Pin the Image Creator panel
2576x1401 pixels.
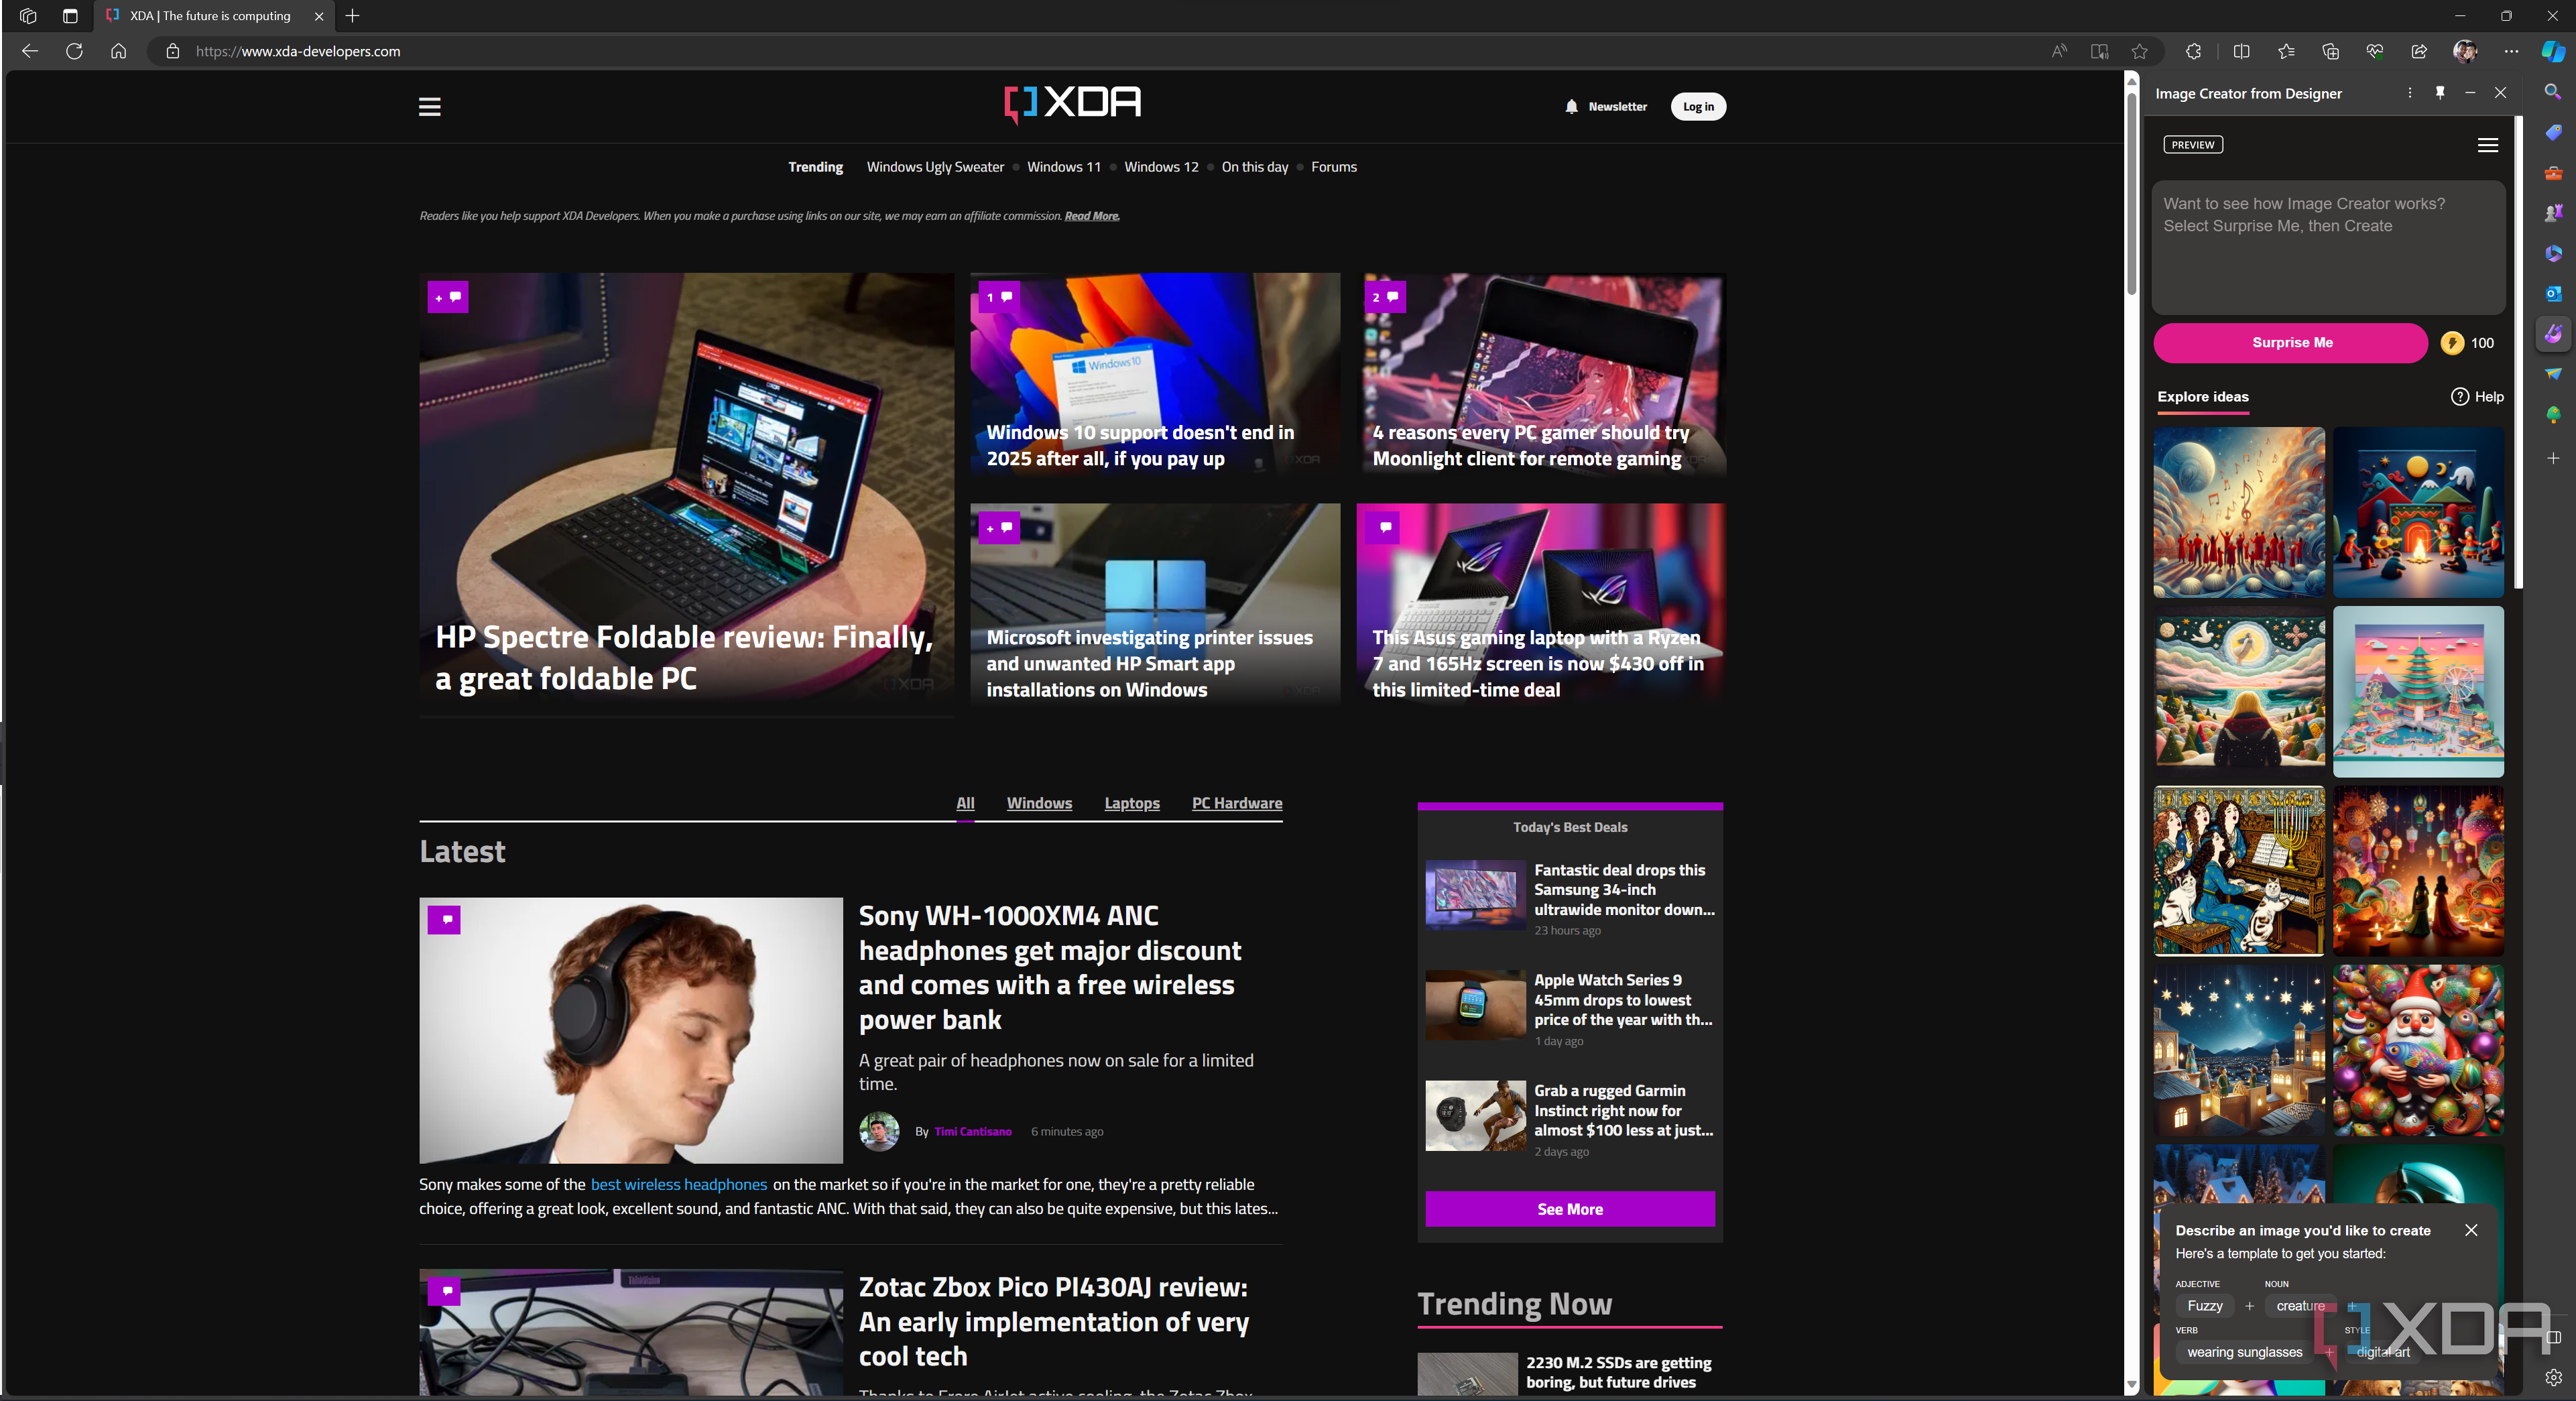click(2440, 93)
